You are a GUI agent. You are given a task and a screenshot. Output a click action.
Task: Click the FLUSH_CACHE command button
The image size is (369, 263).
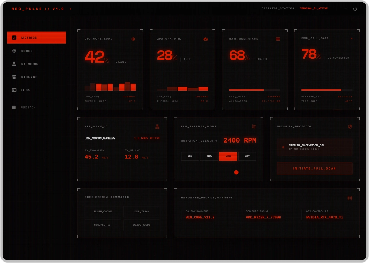103,212
